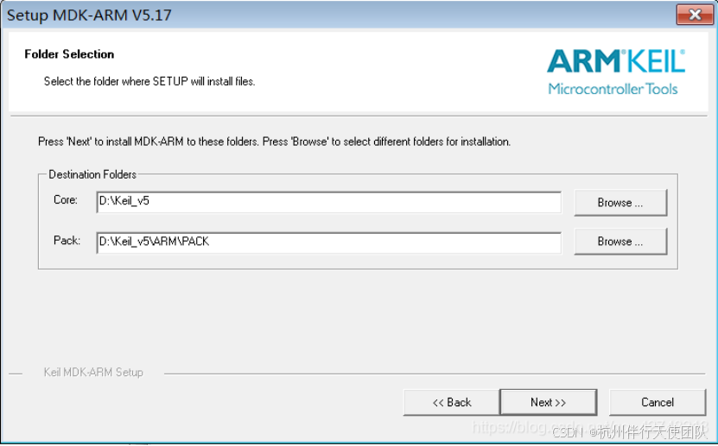718x446 pixels.
Task: Go to the previous step with Back
Action: pos(452,402)
